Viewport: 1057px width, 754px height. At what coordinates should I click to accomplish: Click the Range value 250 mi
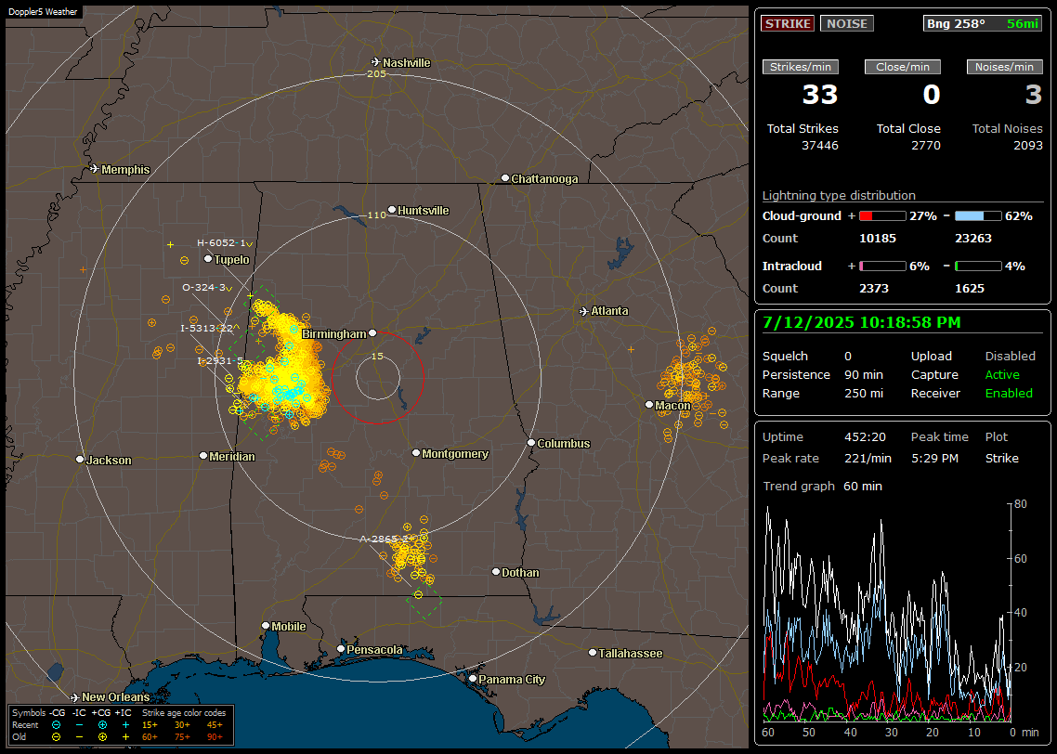click(864, 394)
